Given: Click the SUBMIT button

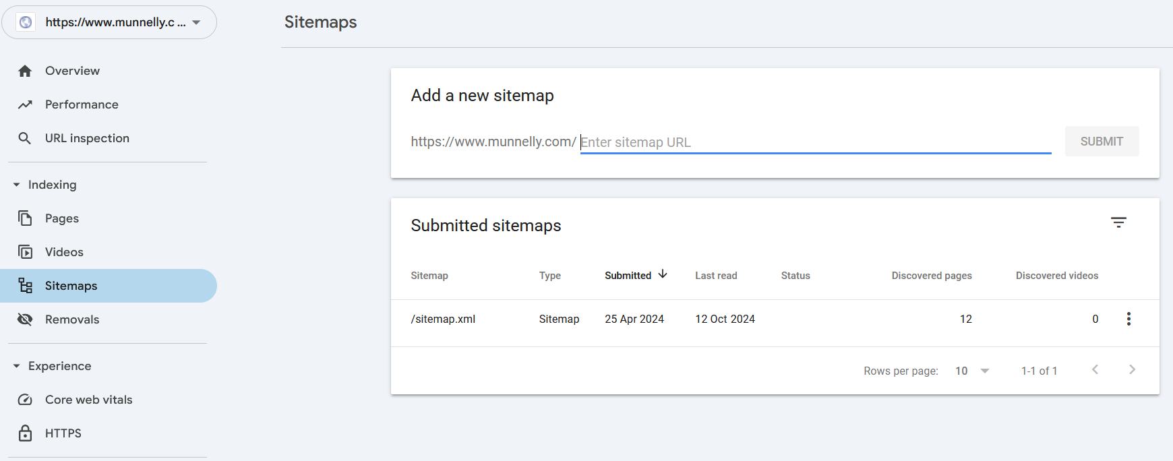Looking at the screenshot, I should point(1102,142).
